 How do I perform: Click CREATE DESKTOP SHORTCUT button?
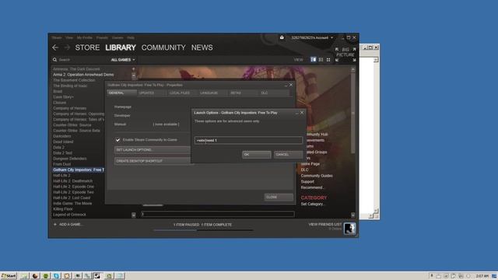point(153,161)
